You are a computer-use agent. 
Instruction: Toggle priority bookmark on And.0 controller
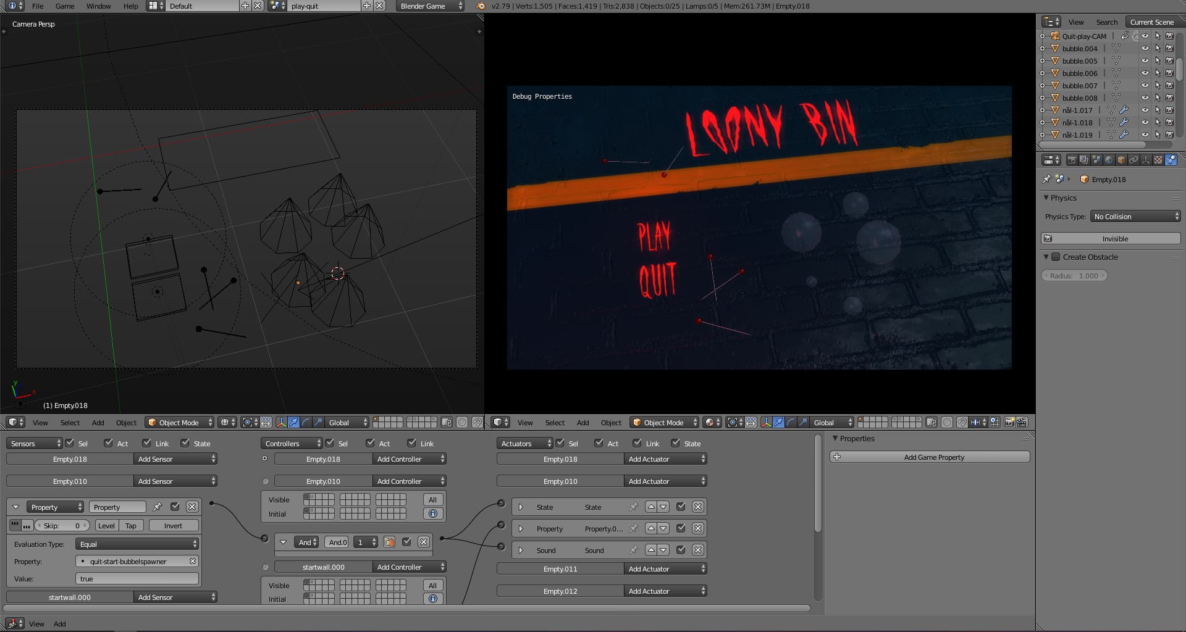click(x=389, y=542)
